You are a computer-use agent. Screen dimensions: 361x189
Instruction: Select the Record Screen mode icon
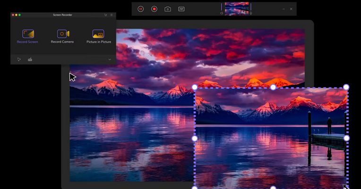click(28, 34)
